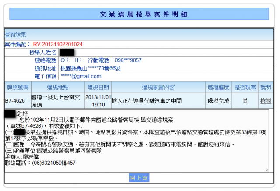Open the 檢視 link in the 說明 column

266,101
